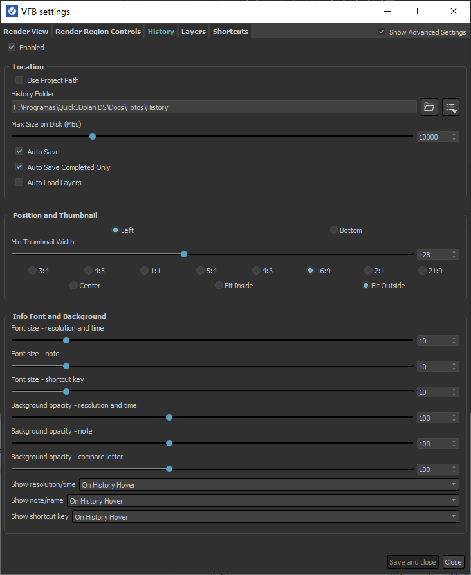The width and height of the screenshot is (471, 575).
Task: Enable Auto Load Layers
Action: (x=19, y=182)
